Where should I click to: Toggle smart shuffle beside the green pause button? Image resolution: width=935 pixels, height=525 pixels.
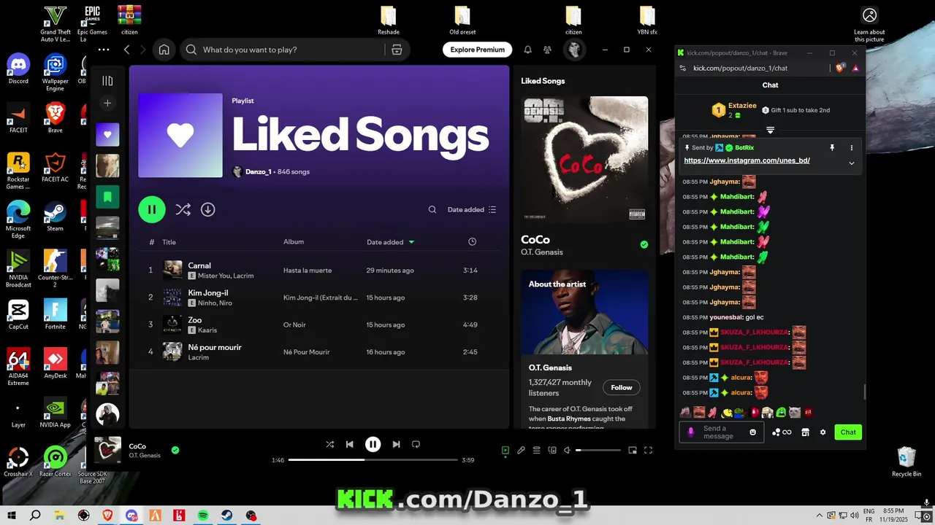click(183, 209)
